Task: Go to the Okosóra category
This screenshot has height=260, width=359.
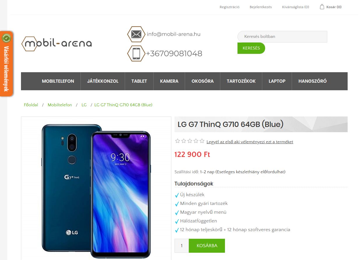Action: (x=203, y=81)
